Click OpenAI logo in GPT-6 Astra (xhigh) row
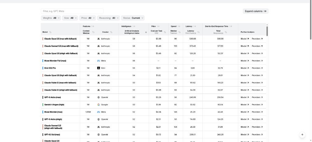312x142 pixels. (x=98, y=119)
